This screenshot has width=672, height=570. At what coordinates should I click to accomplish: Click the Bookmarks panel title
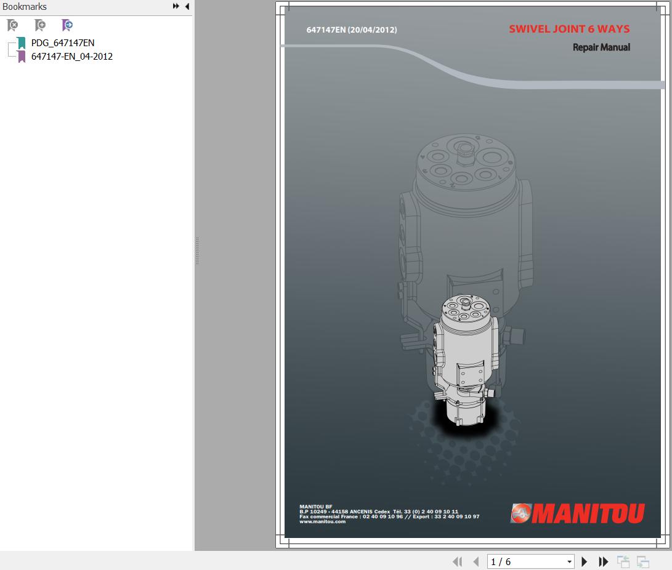25,6
